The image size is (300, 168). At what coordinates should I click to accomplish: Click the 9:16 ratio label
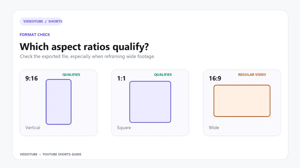(31, 78)
